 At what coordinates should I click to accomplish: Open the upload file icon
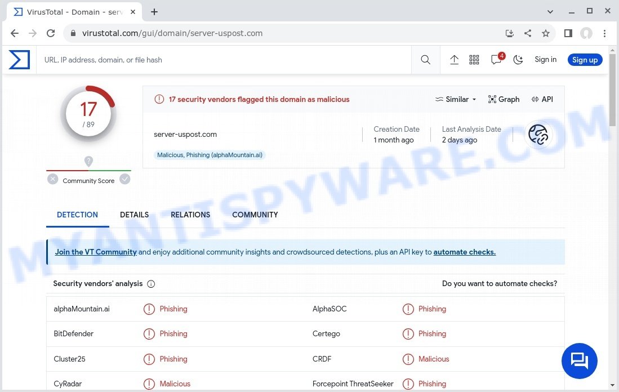point(455,60)
